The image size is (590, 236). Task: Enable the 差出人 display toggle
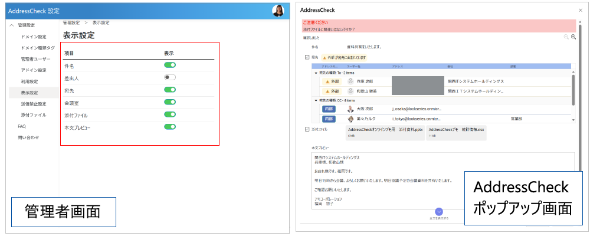[x=171, y=77]
